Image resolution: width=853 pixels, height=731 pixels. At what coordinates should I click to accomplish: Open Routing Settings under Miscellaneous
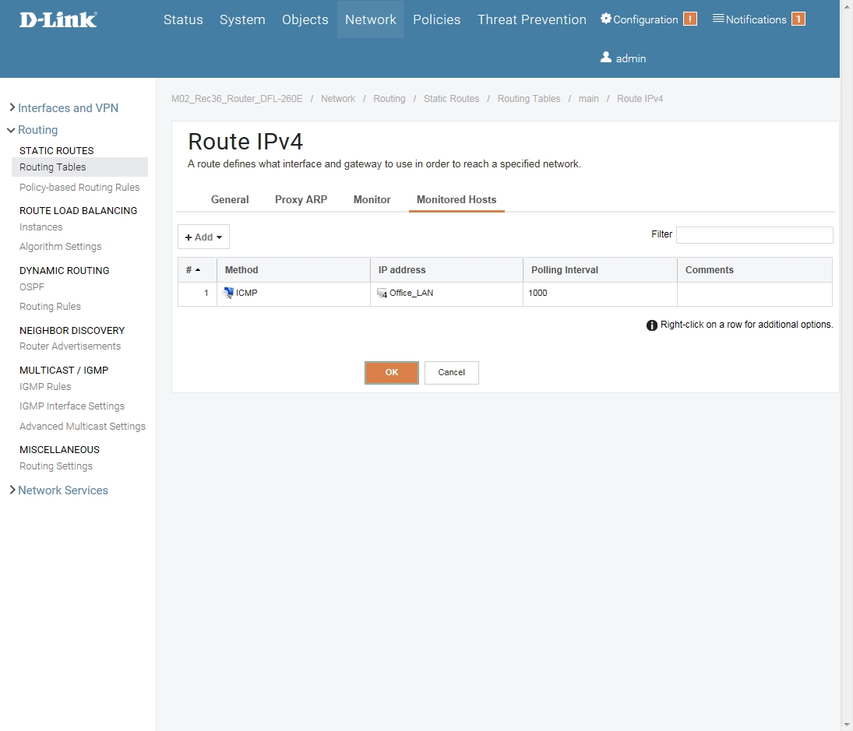pyautogui.click(x=56, y=466)
